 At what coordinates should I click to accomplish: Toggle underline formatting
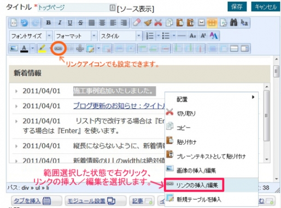(x=70, y=23)
